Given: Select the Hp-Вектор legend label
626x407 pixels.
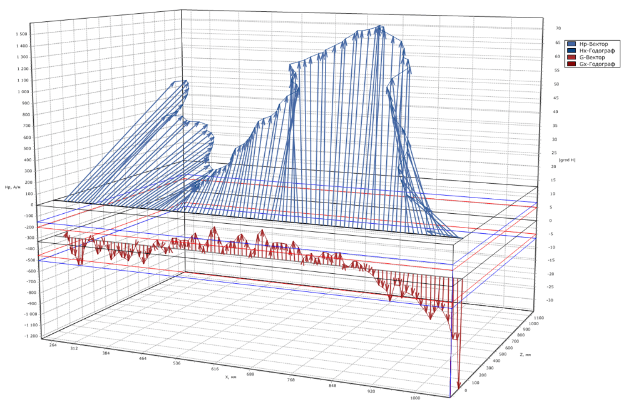Looking at the screenshot, I should coord(594,44).
